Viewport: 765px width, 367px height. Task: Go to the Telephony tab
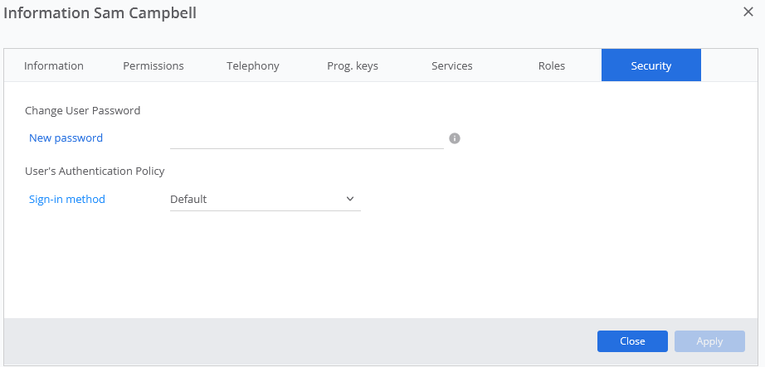coord(253,65)
